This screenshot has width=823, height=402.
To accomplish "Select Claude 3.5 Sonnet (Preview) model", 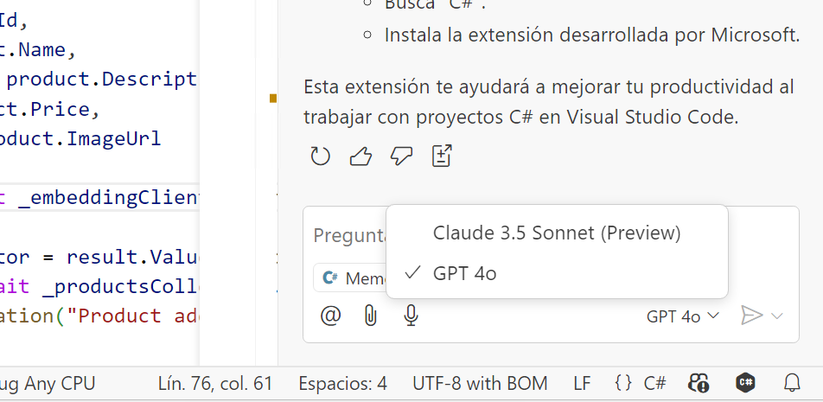I will tap(557, 233).
